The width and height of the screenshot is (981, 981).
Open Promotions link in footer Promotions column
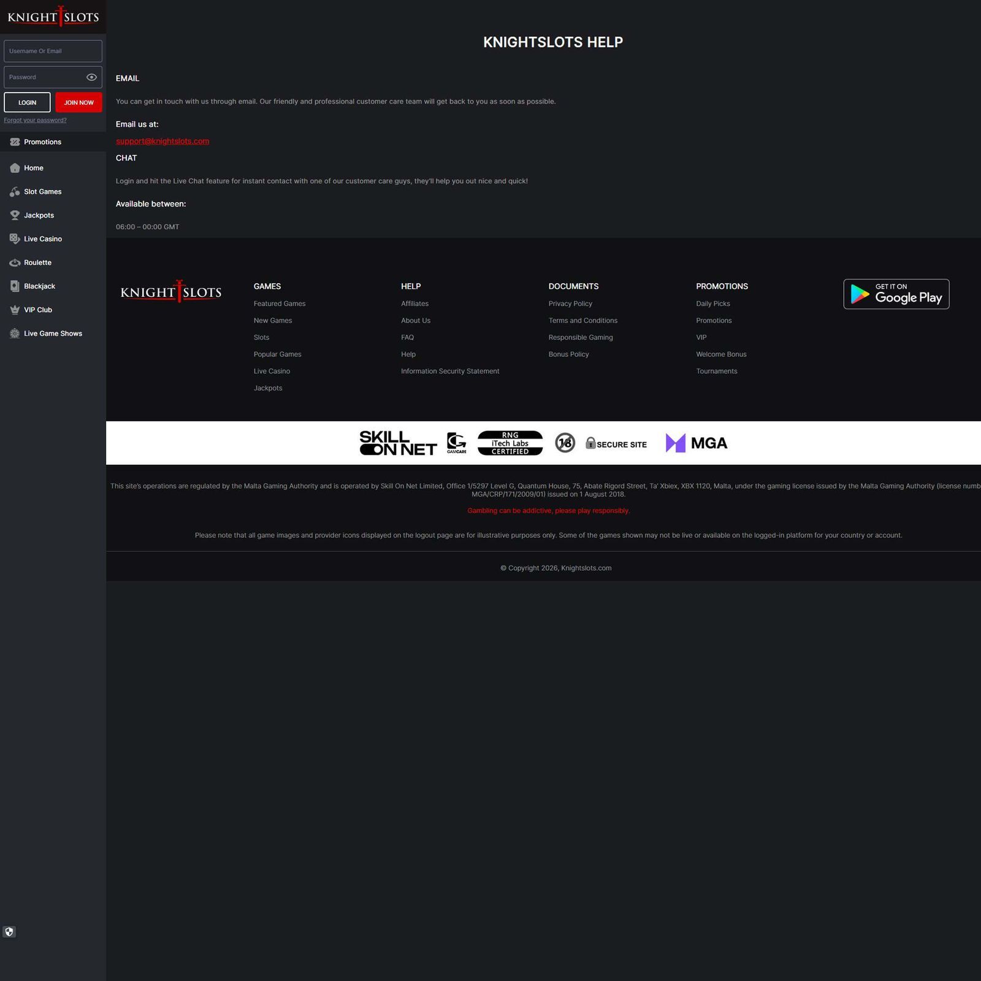pyautogui.click(x=714, y=321)
